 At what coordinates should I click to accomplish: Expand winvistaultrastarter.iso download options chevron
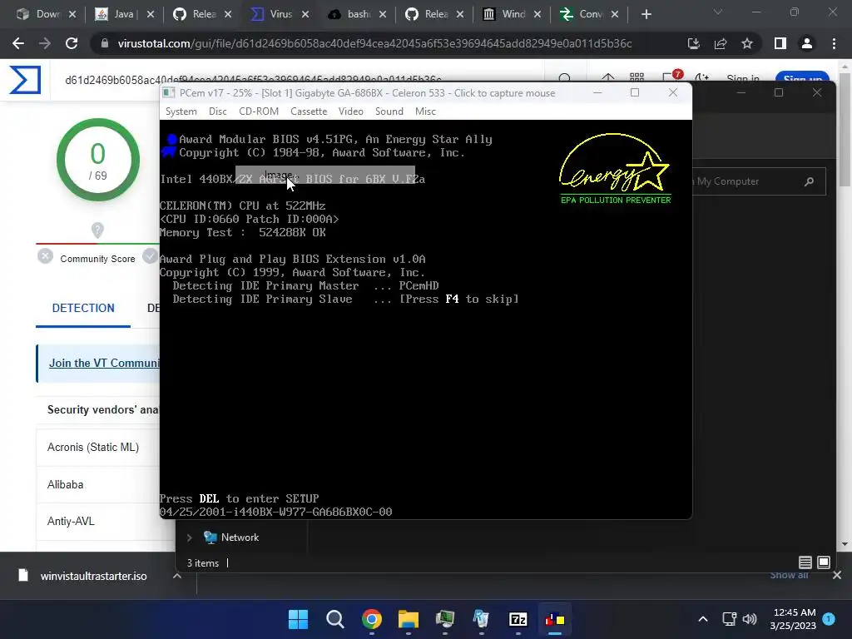point(176,576)
